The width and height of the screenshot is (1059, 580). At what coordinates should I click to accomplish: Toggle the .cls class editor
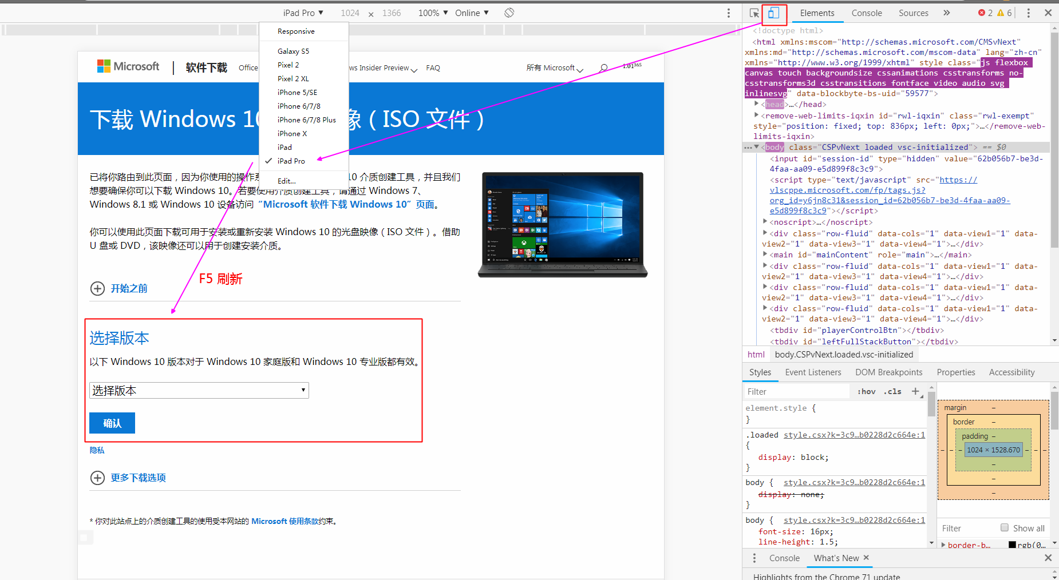892,391
